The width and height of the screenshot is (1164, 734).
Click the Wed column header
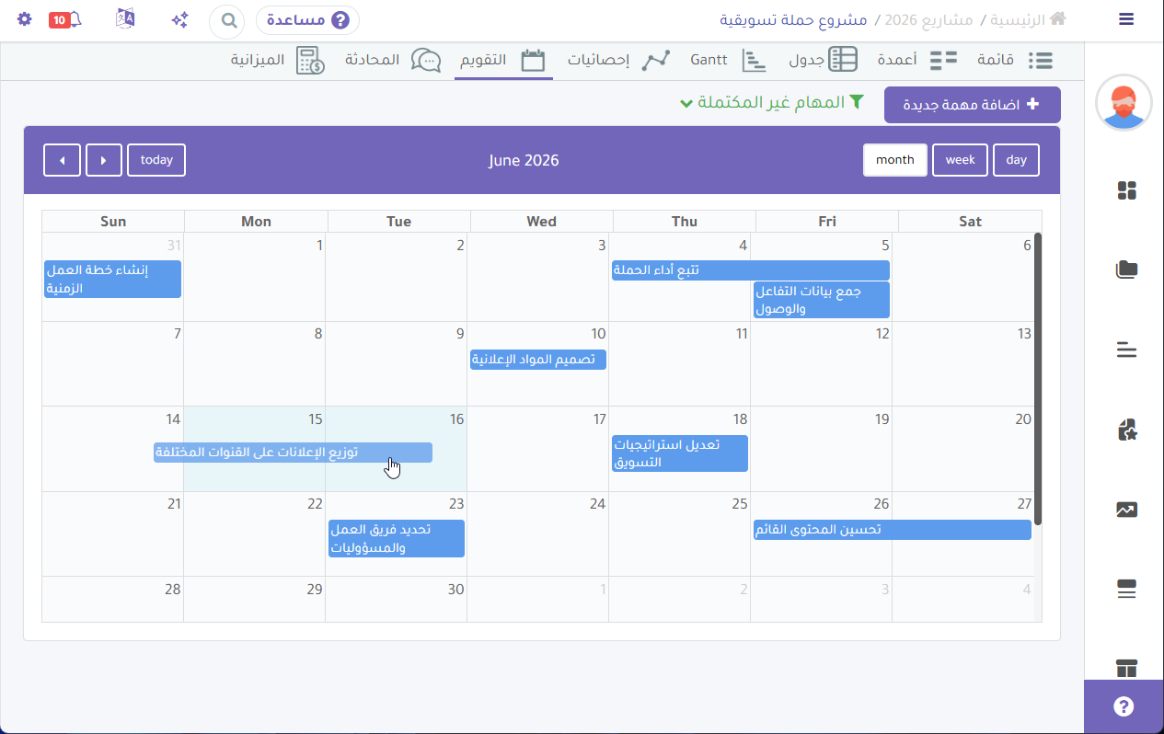(x=541, y=221)
